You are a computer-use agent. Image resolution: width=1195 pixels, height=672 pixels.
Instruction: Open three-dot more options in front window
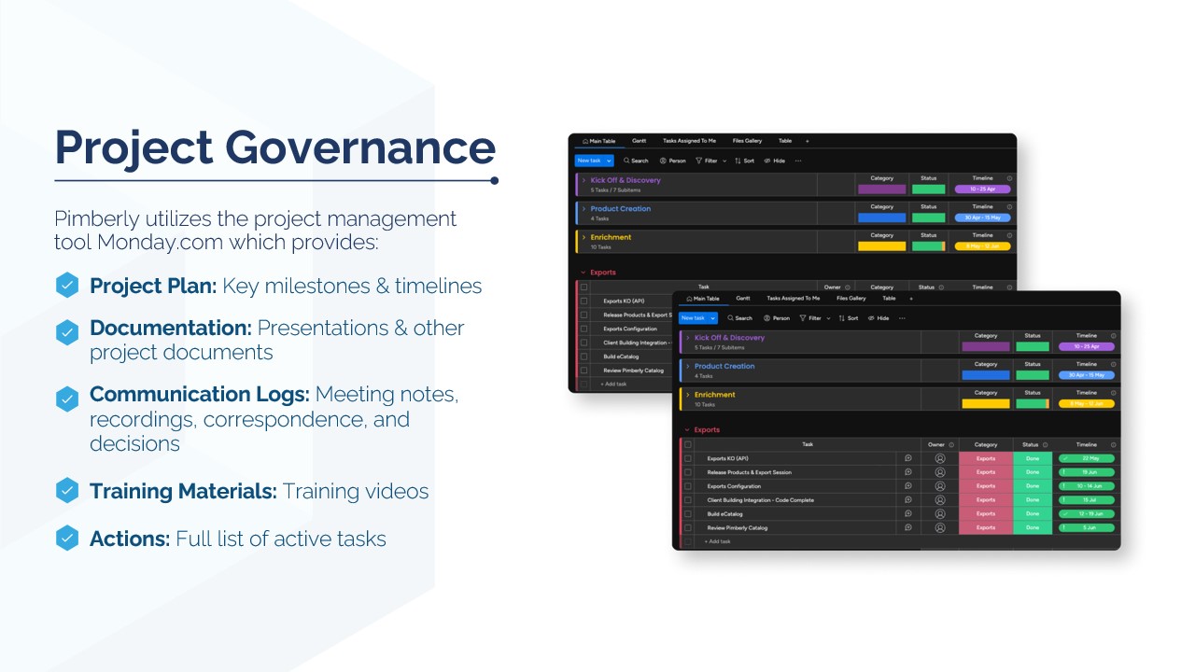tap(902, 318)
